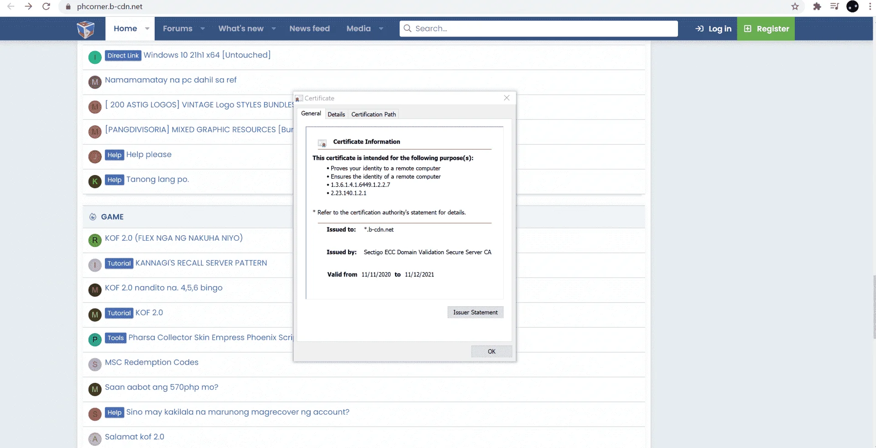Open the Media navigation item
The image size is (876, 448).
coord(359,29)
